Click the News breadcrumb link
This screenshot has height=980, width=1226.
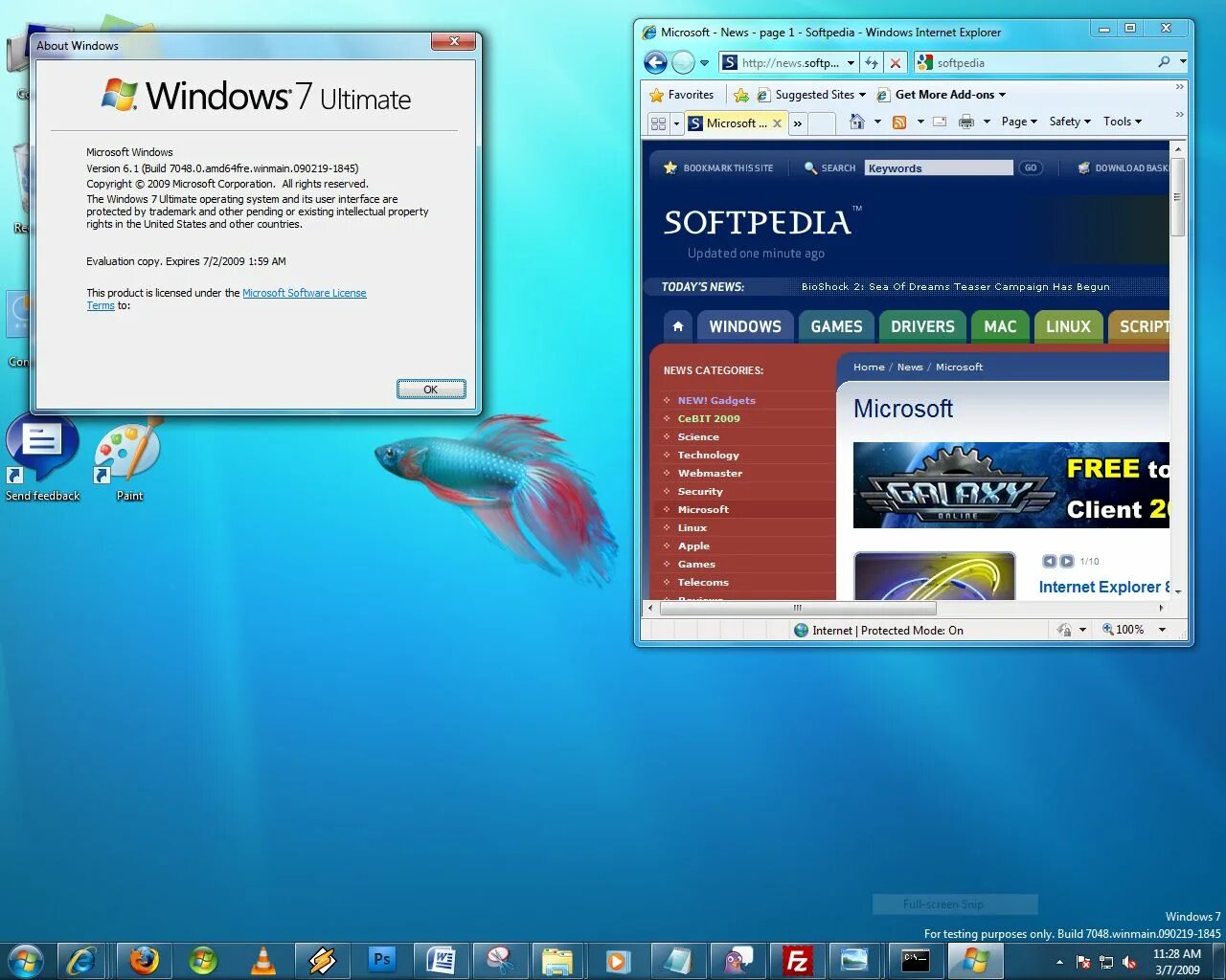point(910,367)
